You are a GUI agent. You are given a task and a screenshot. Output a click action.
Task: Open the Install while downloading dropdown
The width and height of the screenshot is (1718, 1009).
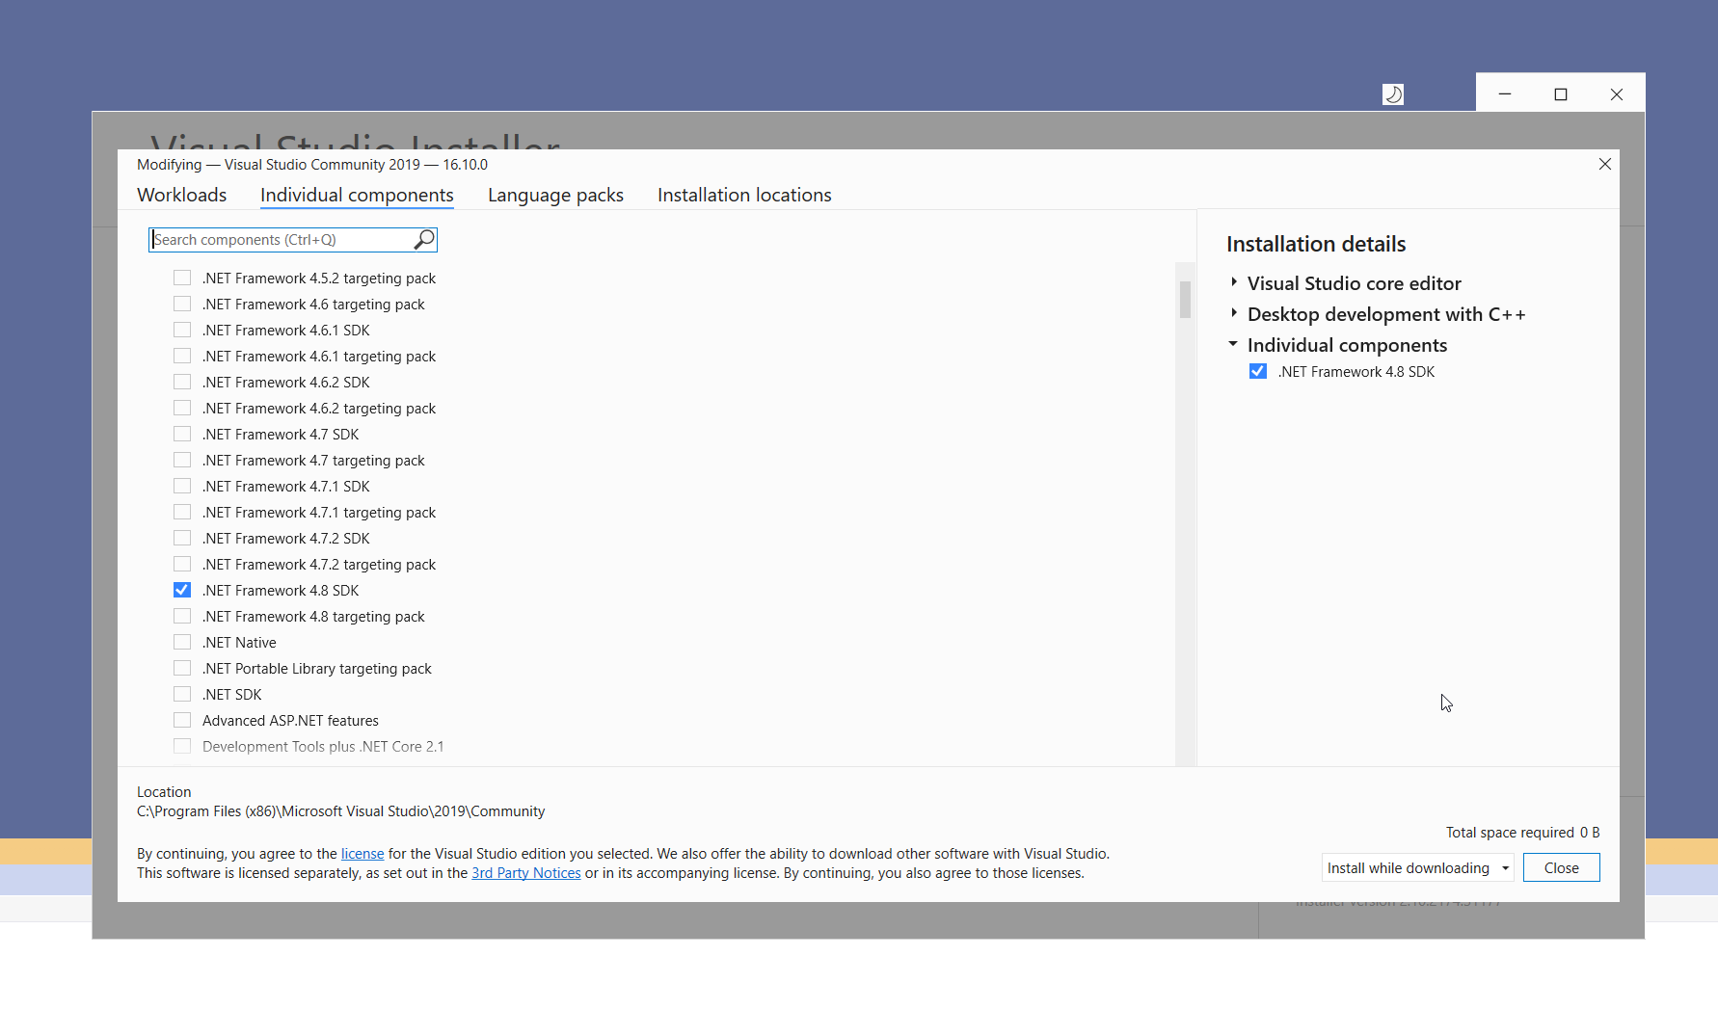[1504, 867]
